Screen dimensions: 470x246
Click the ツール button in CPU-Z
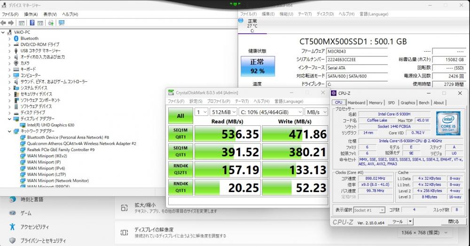[398, 222]
